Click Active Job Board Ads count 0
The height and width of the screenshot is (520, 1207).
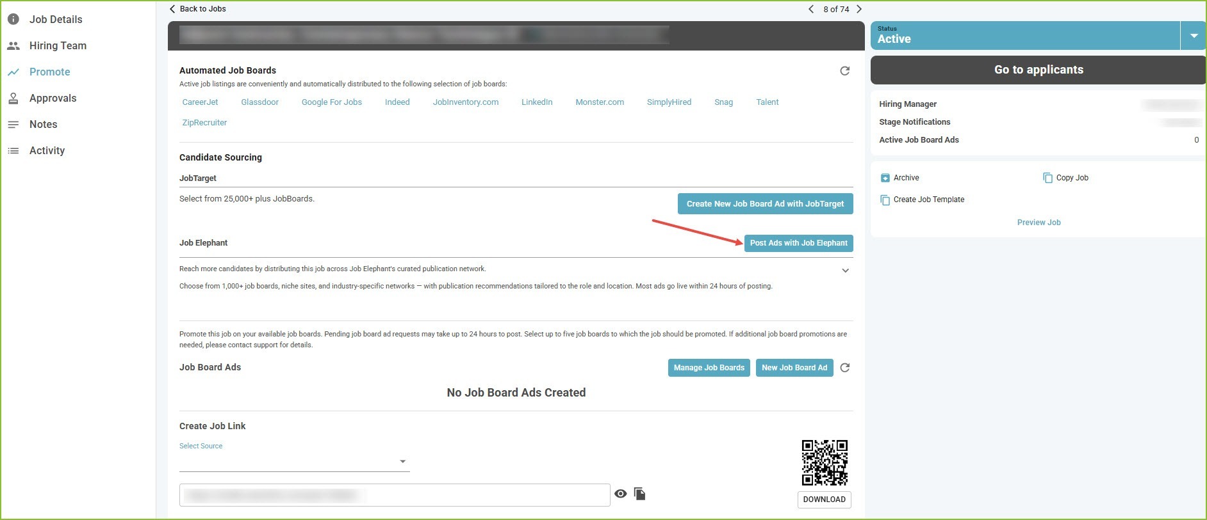point(1196,140)
